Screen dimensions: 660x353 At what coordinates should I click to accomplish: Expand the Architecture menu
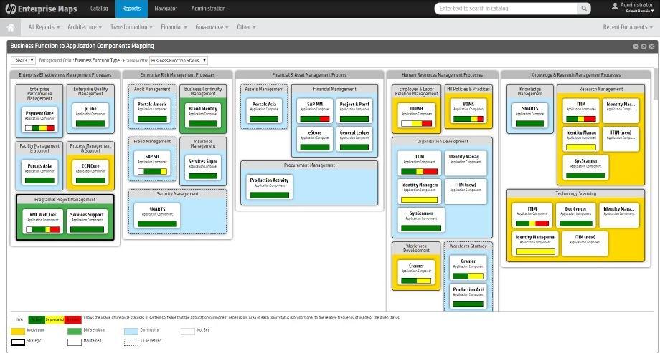click(x=85, y=27)
